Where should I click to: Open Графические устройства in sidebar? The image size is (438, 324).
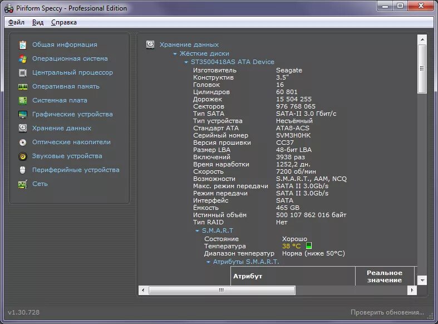point(72,114)
